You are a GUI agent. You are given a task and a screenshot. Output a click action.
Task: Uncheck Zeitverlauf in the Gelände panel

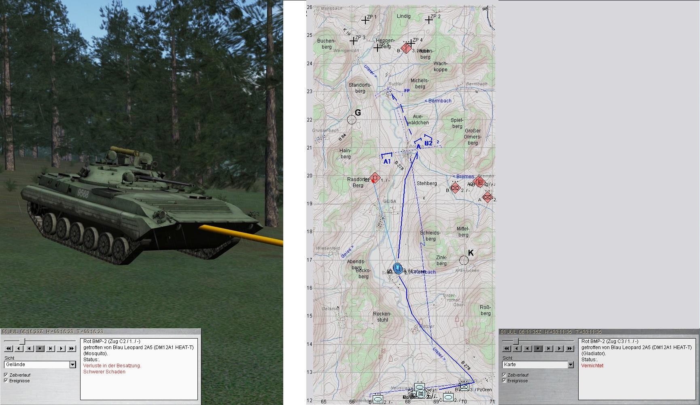point(6,375)
